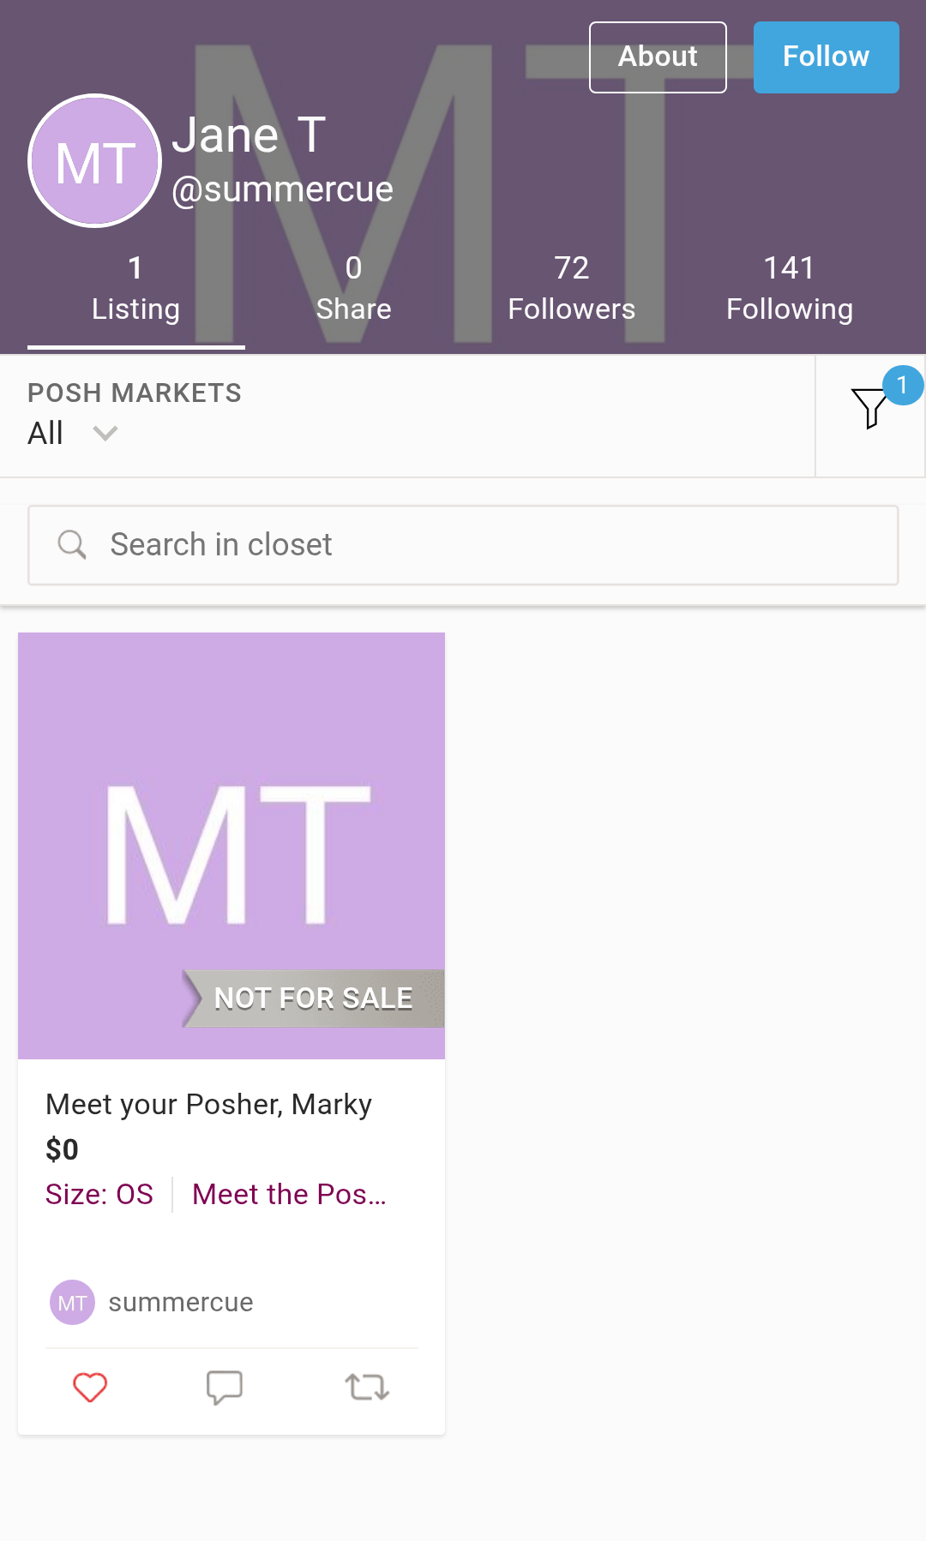Open the MT listing cover image
This screenshot has width=926, height=1541.
click(231, 845)
